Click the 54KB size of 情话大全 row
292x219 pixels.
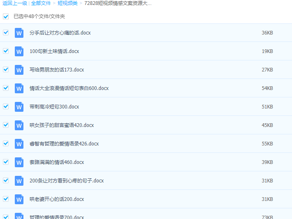click(267, 88)
